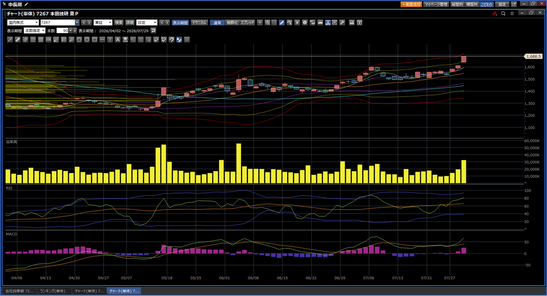This screenshot has height=296, width=547.
Task: Click the 本数 count field showing 90
Action: [x=62, y=31]
